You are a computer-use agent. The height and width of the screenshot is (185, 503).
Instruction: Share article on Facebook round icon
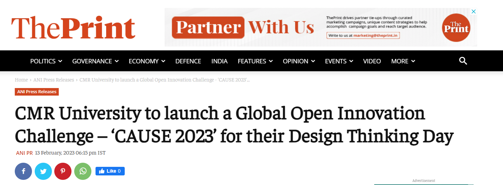[23, 171]
